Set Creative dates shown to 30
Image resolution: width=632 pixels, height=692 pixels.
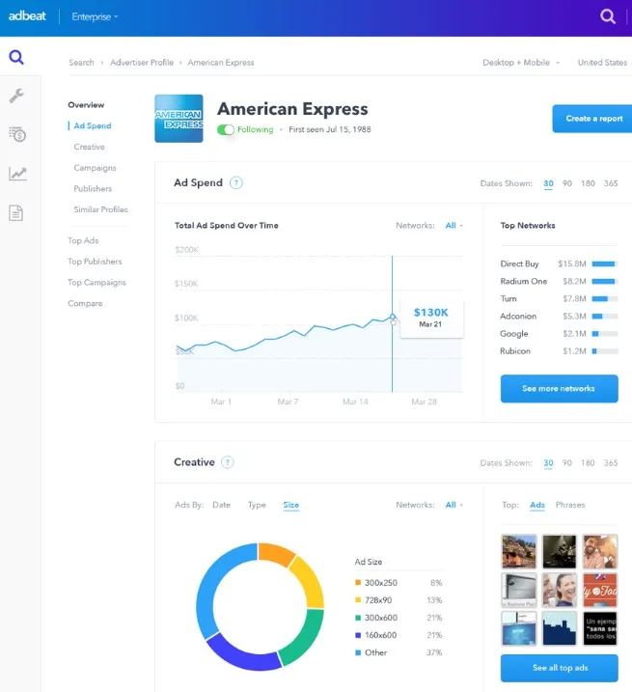pyautogui.click(x=548, y=463)
